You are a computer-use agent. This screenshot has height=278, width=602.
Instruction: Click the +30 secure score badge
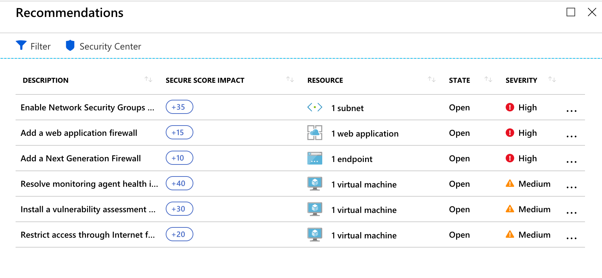tap(179, 209)
